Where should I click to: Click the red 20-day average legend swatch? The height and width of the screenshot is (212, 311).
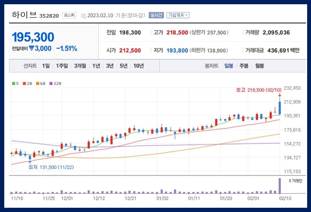click(x=24, y=83)
